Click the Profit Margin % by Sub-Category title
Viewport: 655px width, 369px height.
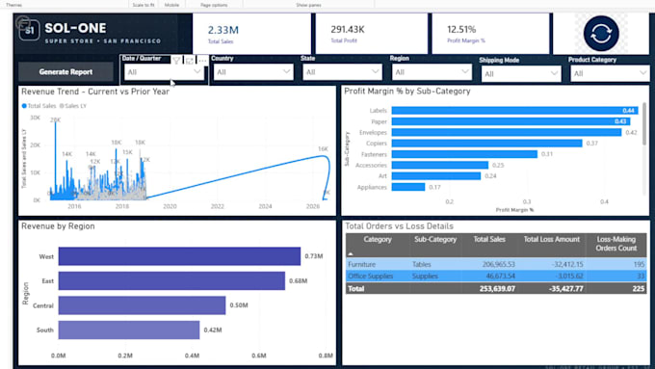[x=407, y=92]
